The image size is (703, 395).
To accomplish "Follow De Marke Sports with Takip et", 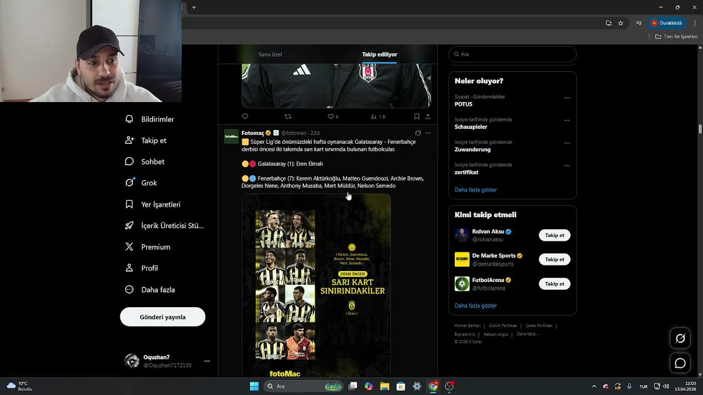I will pyautogui.click(x=555, y=259).
